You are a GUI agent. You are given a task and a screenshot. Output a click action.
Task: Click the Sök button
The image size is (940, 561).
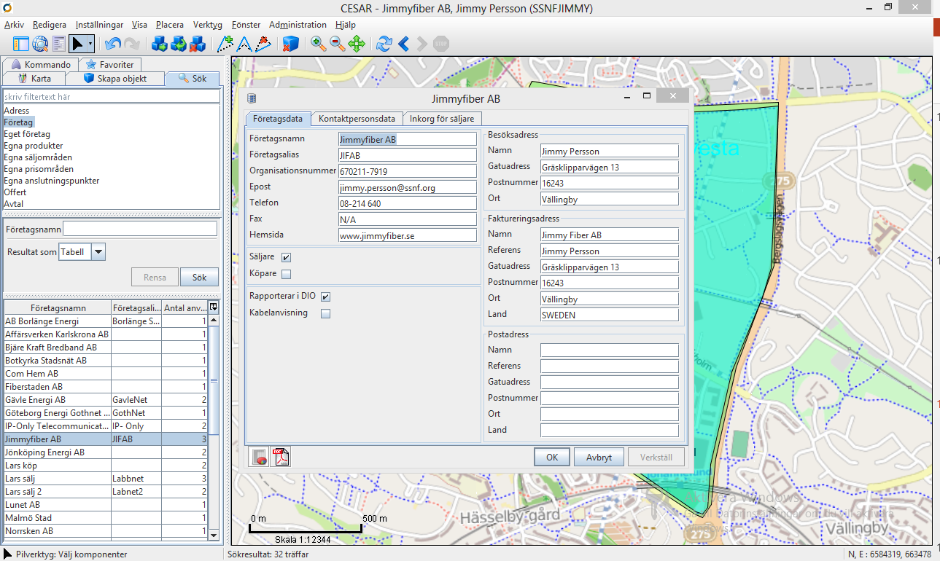point(199,278)
